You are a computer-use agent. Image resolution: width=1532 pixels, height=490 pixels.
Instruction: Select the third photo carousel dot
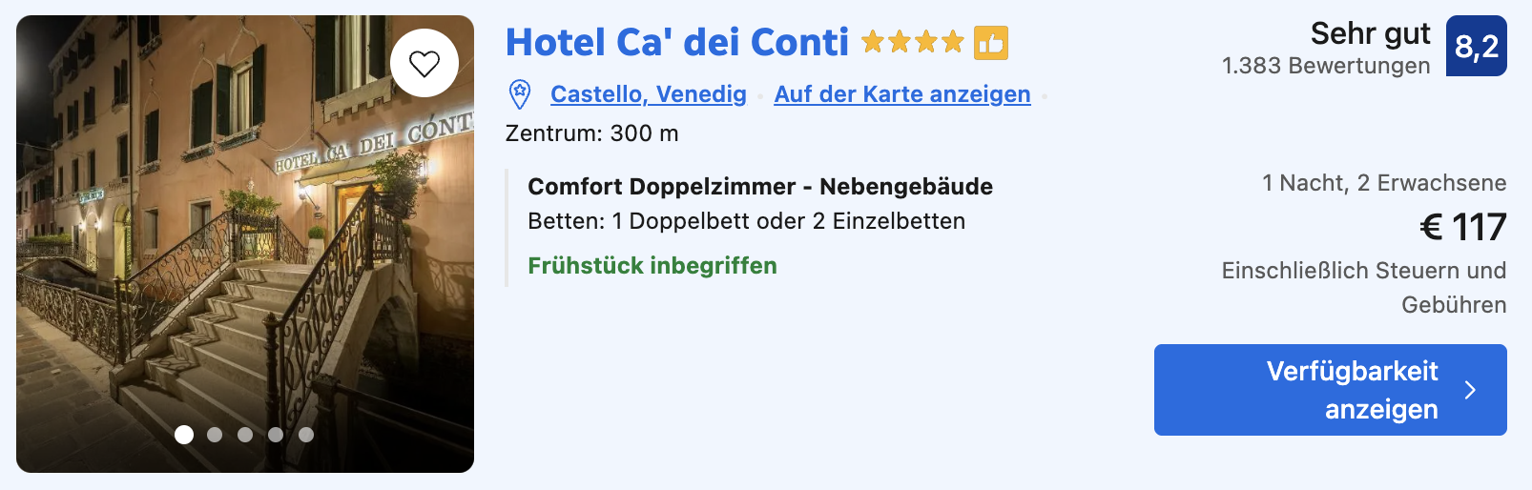(245, 435)
